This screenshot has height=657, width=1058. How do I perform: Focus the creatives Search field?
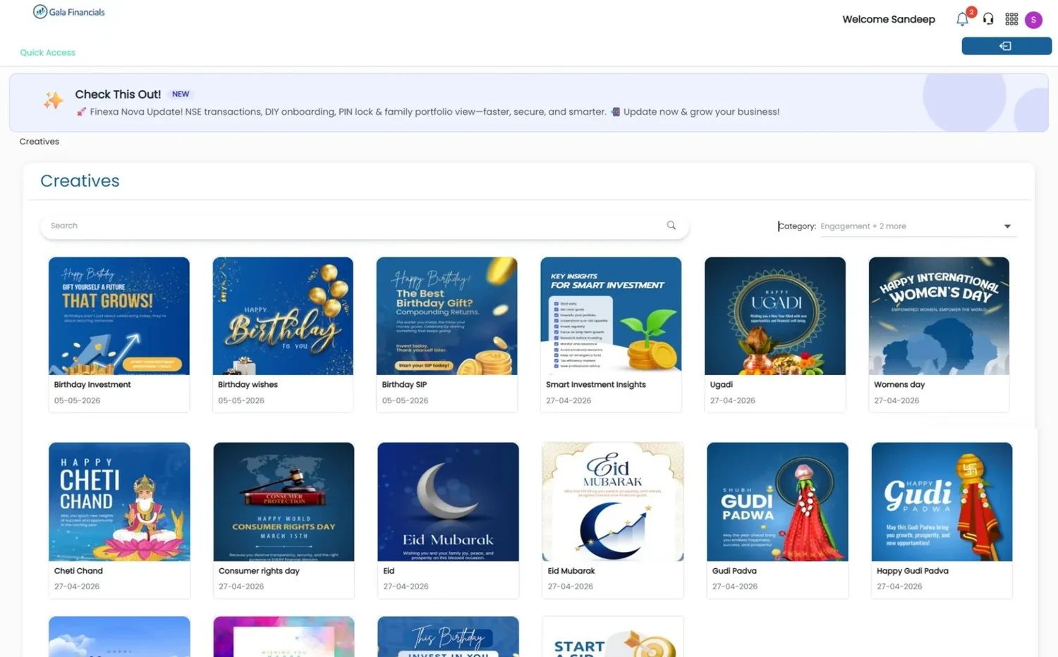tap(364, 226)
